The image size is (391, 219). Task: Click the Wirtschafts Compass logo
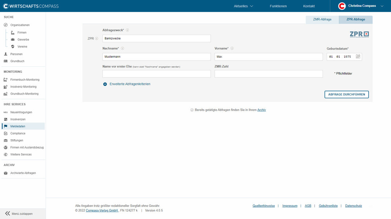pyautogui.click(x=31, y=6)
